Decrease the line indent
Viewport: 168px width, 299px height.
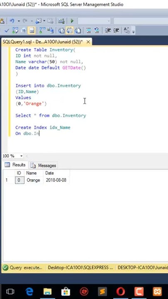(108, 30)
